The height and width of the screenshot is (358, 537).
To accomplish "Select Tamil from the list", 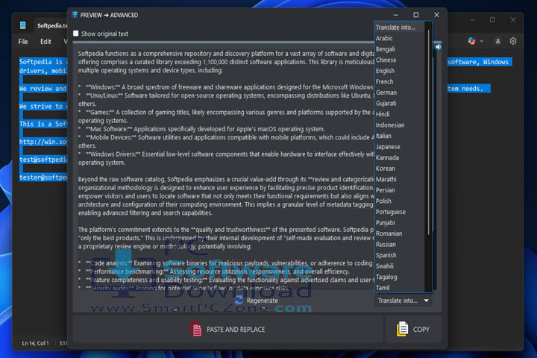I will [x=383, y=288].
